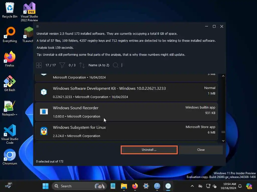
Task: Open the filter funnel icon
Action: pyautogui.click(x=62, y=65)
